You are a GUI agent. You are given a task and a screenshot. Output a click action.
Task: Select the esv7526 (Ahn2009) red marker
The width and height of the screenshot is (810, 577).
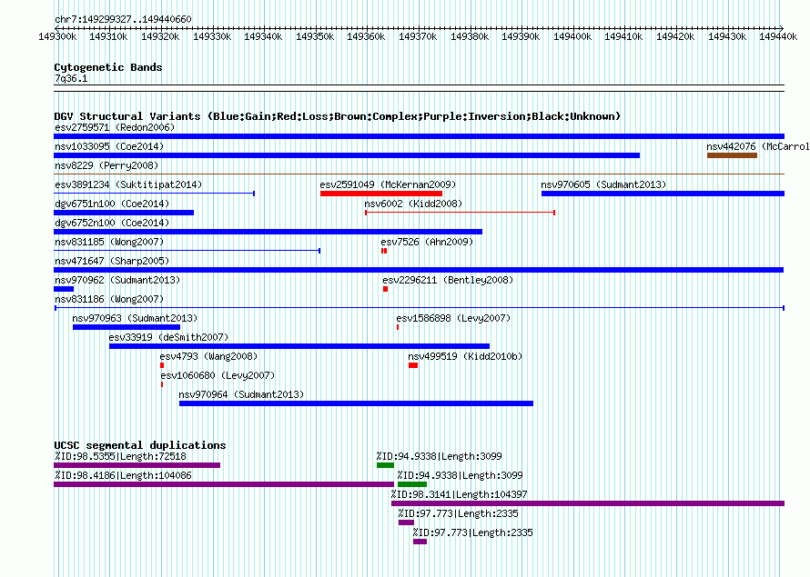click(x=384, y=251)
